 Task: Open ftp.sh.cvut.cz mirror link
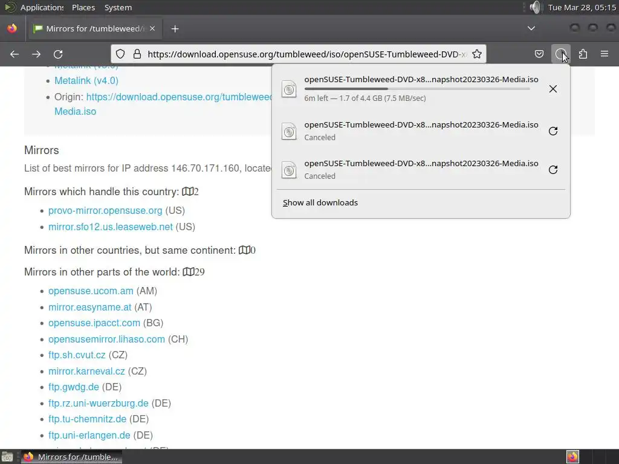pyautogui.click(x=77, y=355)
